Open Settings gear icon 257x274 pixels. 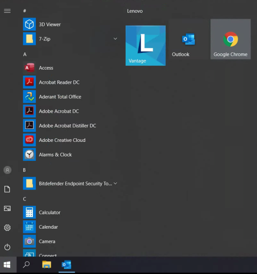[7, 228]
